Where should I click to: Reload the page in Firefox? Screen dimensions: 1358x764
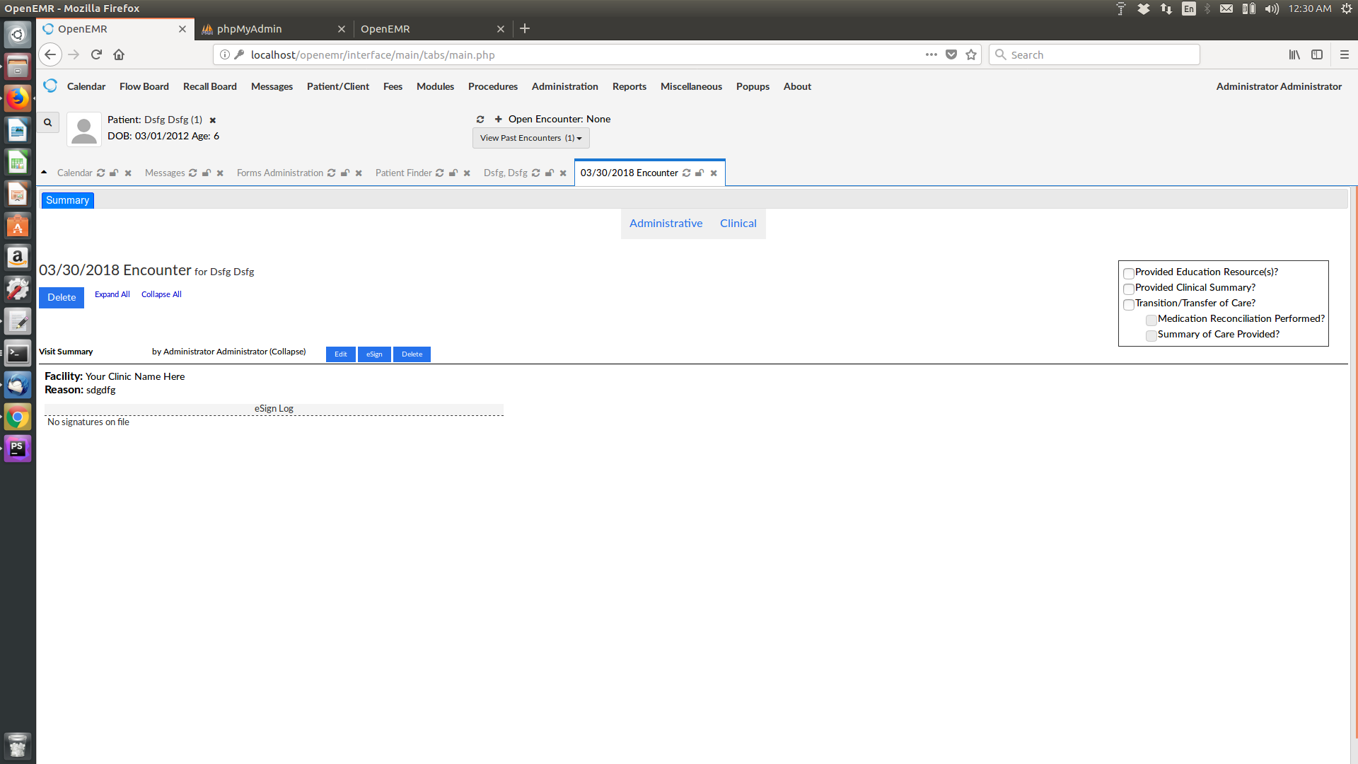tap(96, 54)
